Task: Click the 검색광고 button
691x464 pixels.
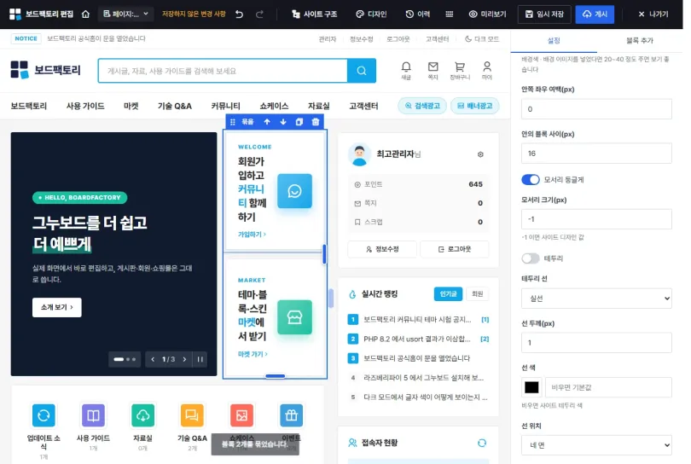Action: 422,106
